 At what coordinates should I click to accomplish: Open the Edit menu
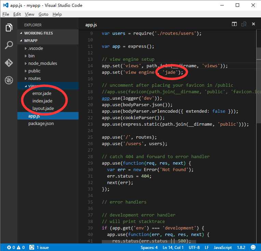click(17, 14)
